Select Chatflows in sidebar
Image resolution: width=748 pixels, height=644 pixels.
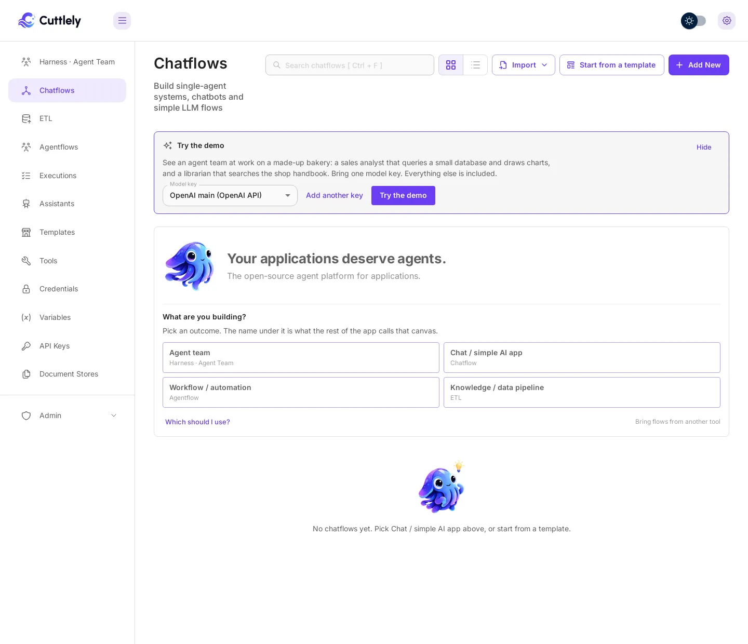[x=68, y=90]
